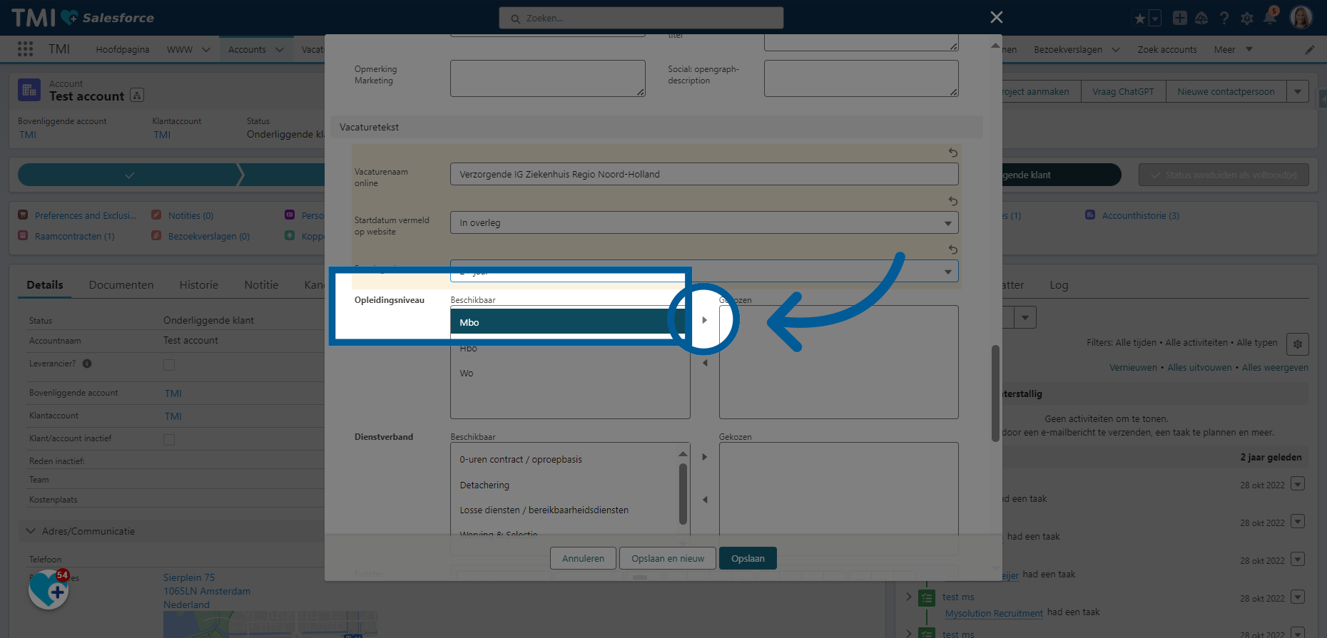Open the user profile avatar
Viewport: 1327px width, 638px height.
[1301, 18]
